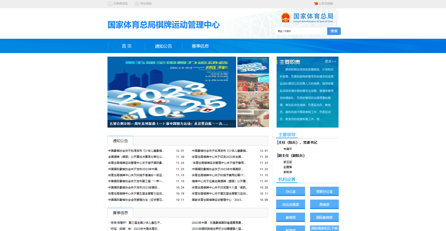The image size is (446, 231).
Task: Click the site navigation icon (网站导航)
Action: [137, 4]
